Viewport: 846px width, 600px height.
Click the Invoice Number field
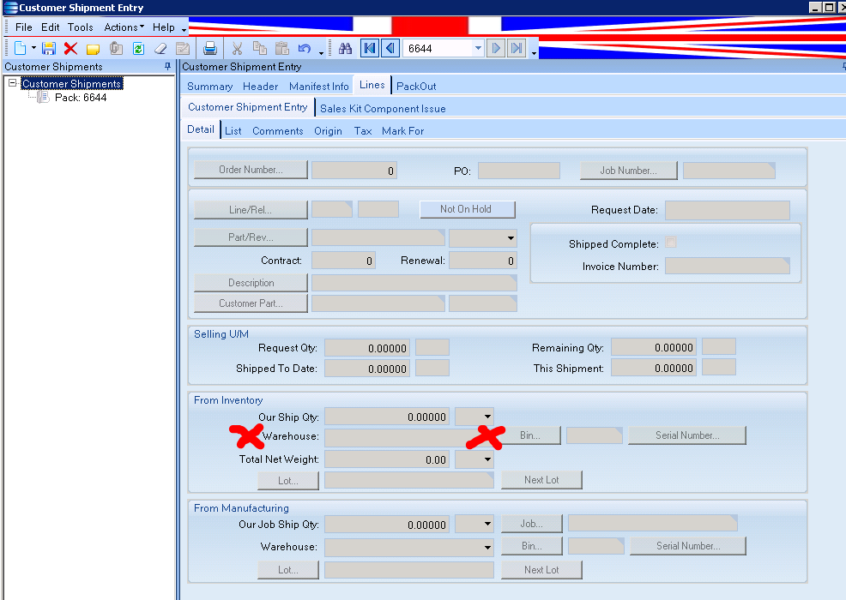point(728,266)
